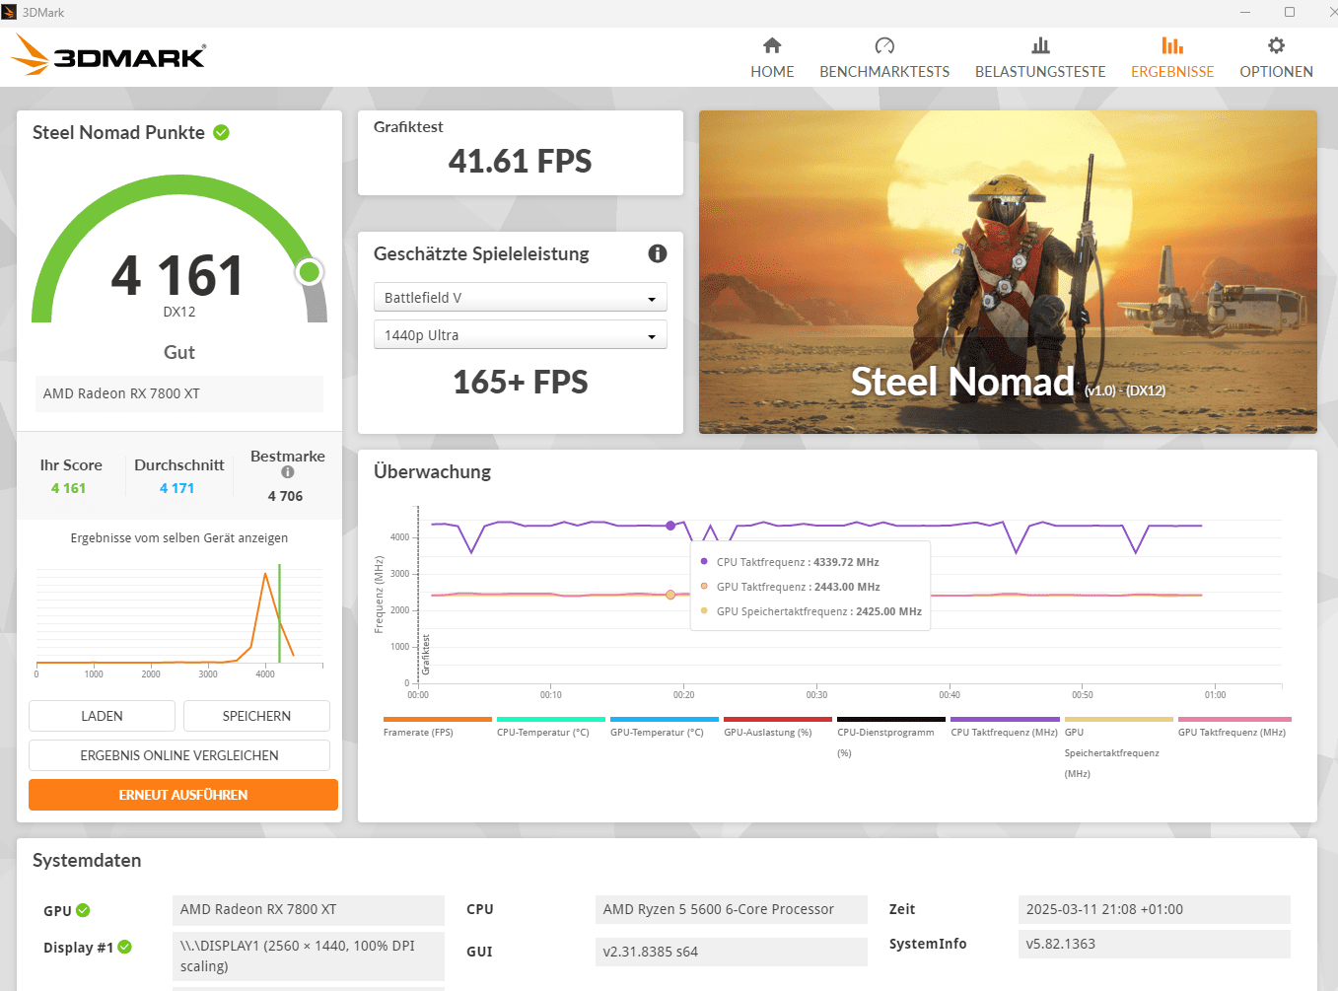This screenshot has width=1338, height=991.
Task: Click ERNEUT AUSFÜHREN orange button
Action: 183,795
